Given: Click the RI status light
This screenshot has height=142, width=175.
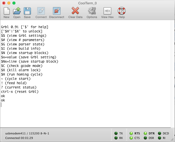Looking at the screenshot, I should pyautogui.click(x=160, y=138).
